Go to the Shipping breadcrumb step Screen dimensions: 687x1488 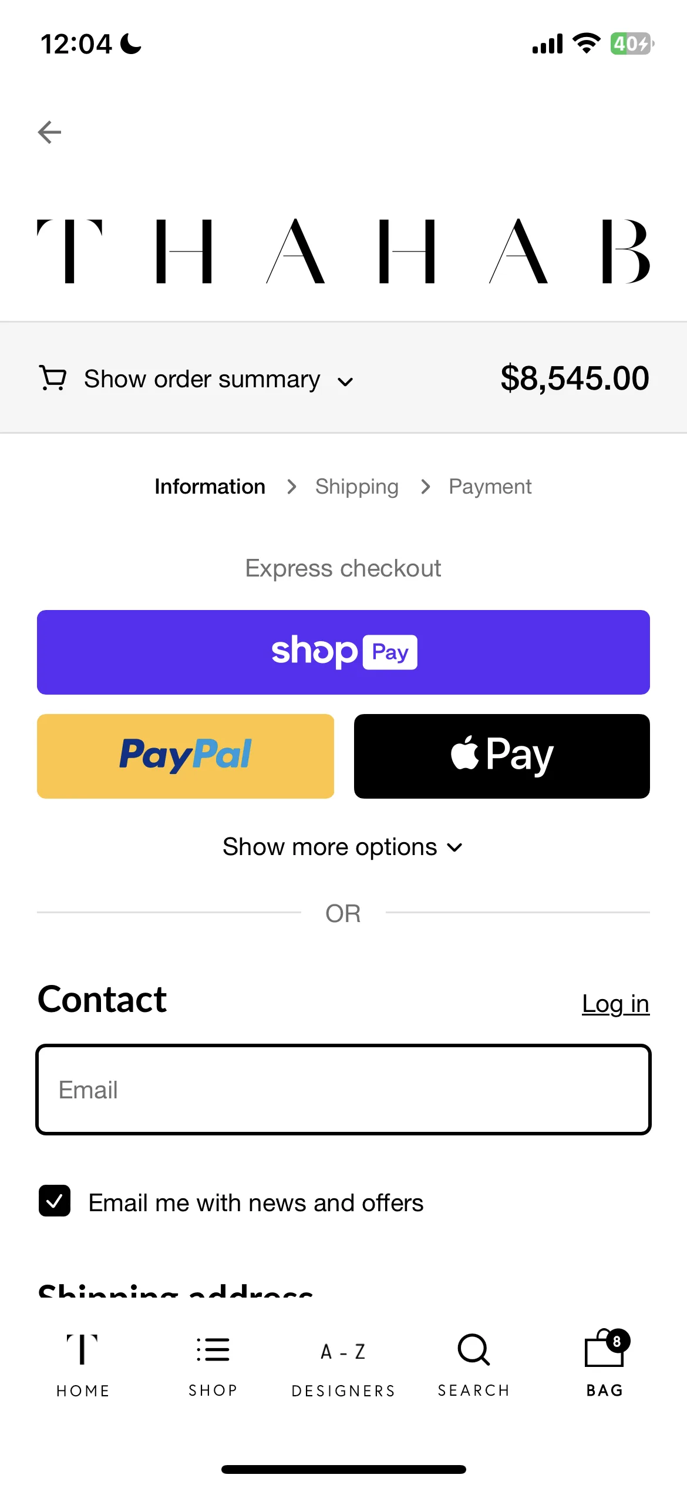[x=356, y=487]
